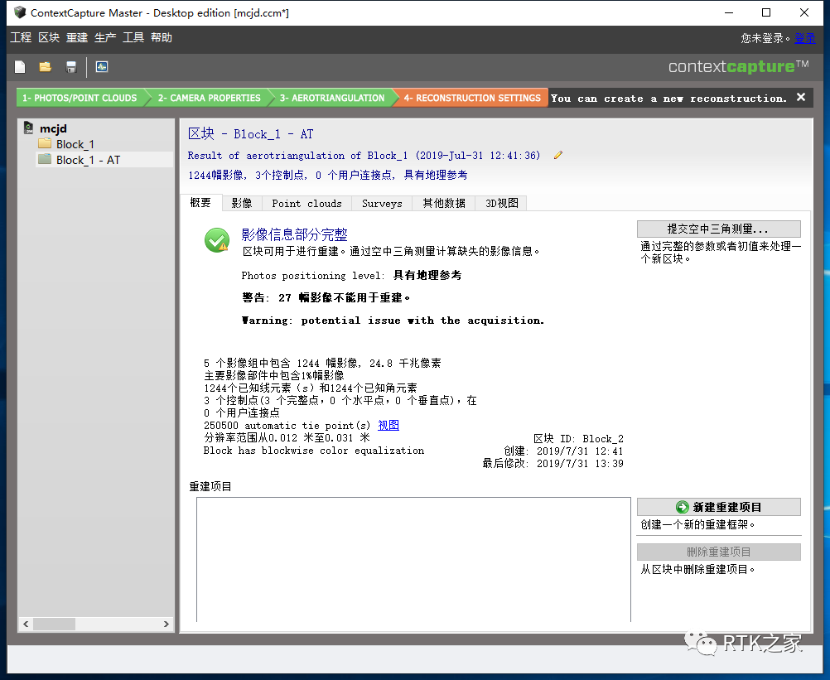Select Block_1 in the project tree

coord(75,144)
